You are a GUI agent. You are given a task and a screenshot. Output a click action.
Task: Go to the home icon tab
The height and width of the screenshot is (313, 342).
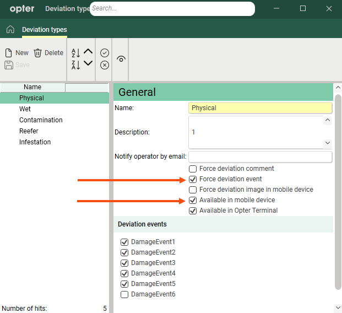point(10,30)
